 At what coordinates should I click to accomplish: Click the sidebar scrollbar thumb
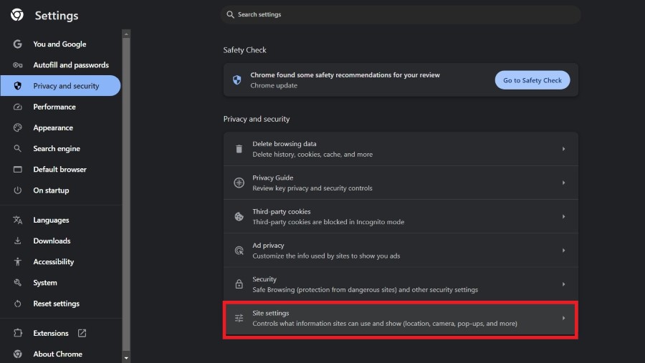point(126,195)
